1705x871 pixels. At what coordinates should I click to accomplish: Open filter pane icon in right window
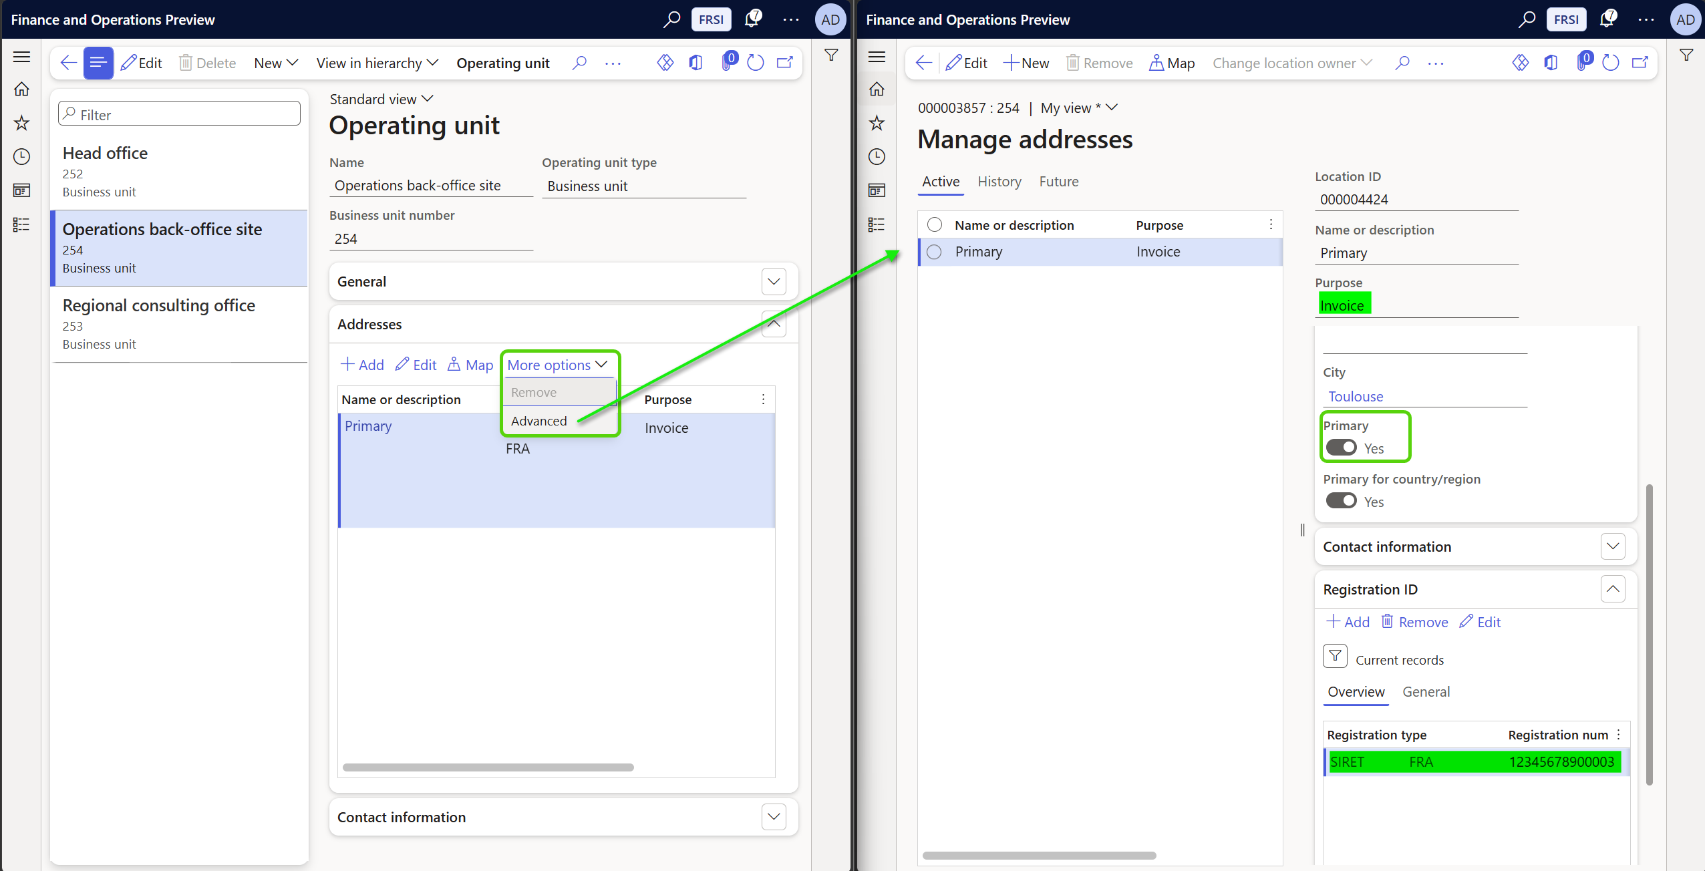tap(1686, 55)
